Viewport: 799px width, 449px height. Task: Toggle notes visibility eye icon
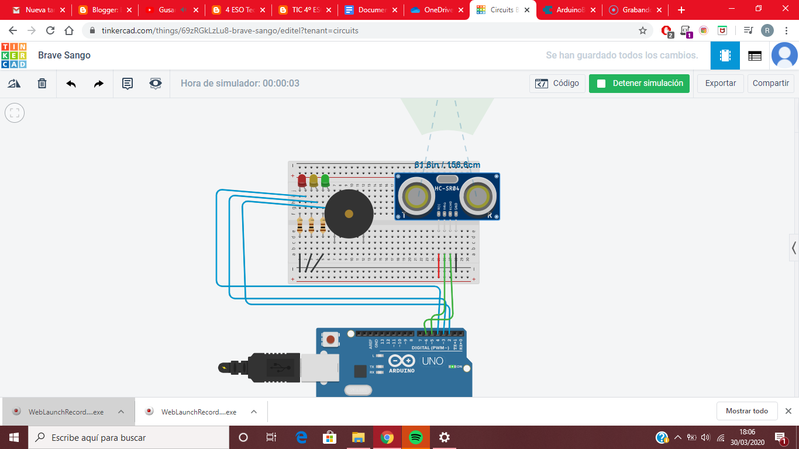click(155, 84)
